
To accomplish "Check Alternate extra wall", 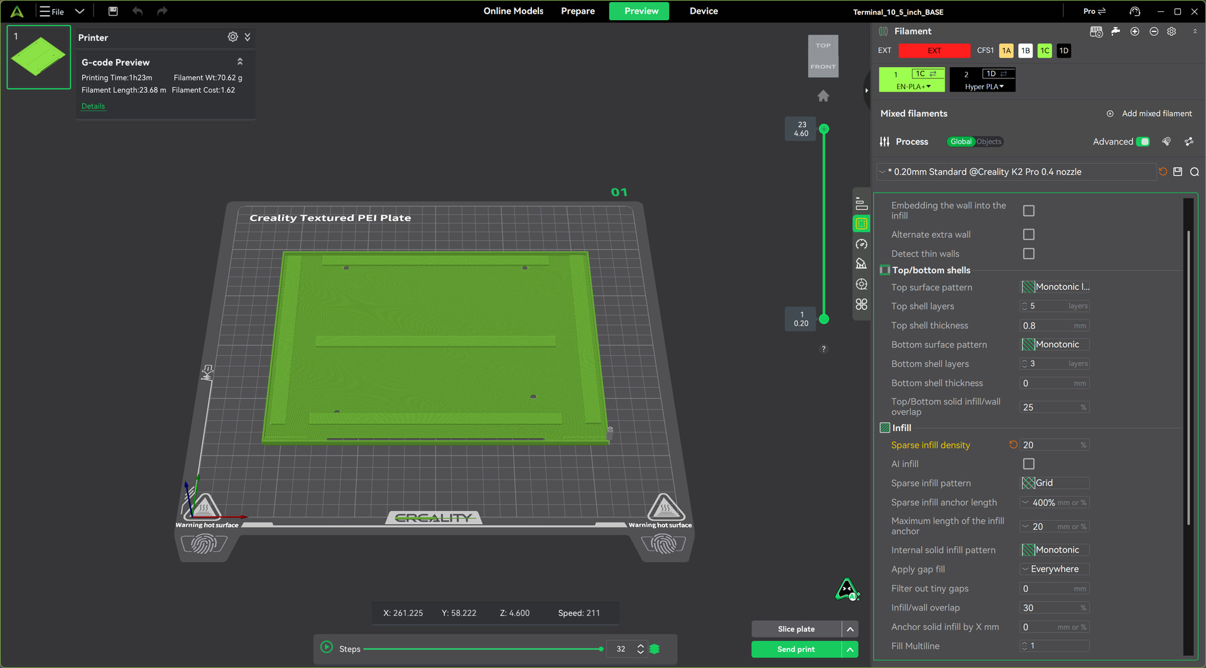I will 1028,235.
